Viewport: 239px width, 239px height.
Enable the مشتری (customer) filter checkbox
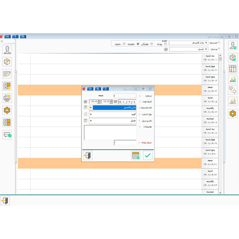(x=219, y=43)
